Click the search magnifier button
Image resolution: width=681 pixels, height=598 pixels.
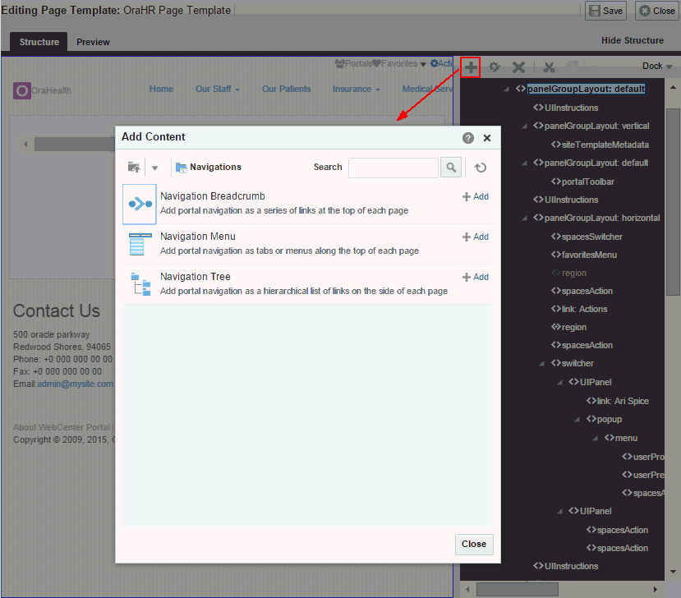pyautogui.click(x=451, y=168)
